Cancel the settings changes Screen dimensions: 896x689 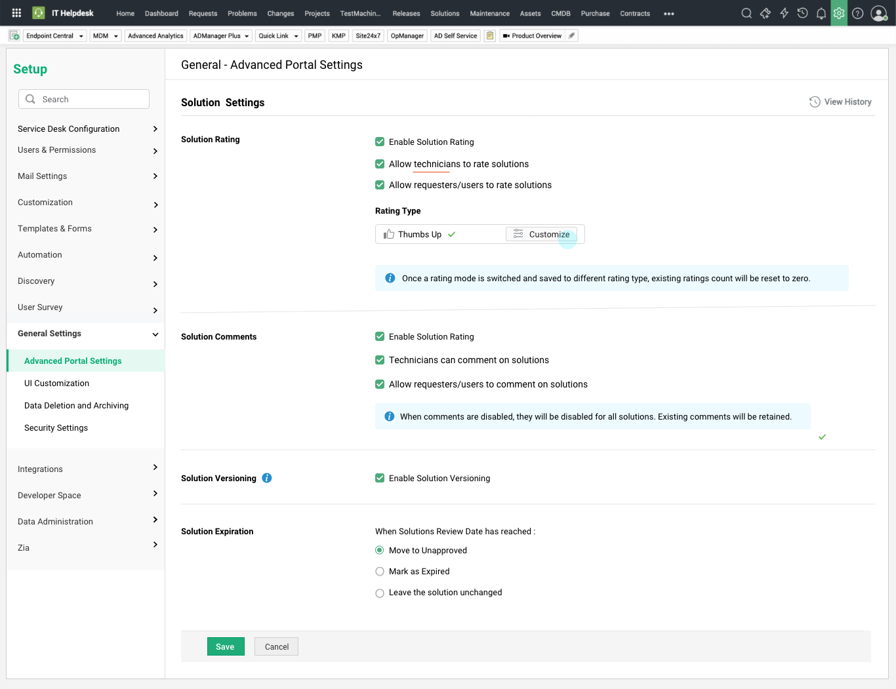pos(277,646)
